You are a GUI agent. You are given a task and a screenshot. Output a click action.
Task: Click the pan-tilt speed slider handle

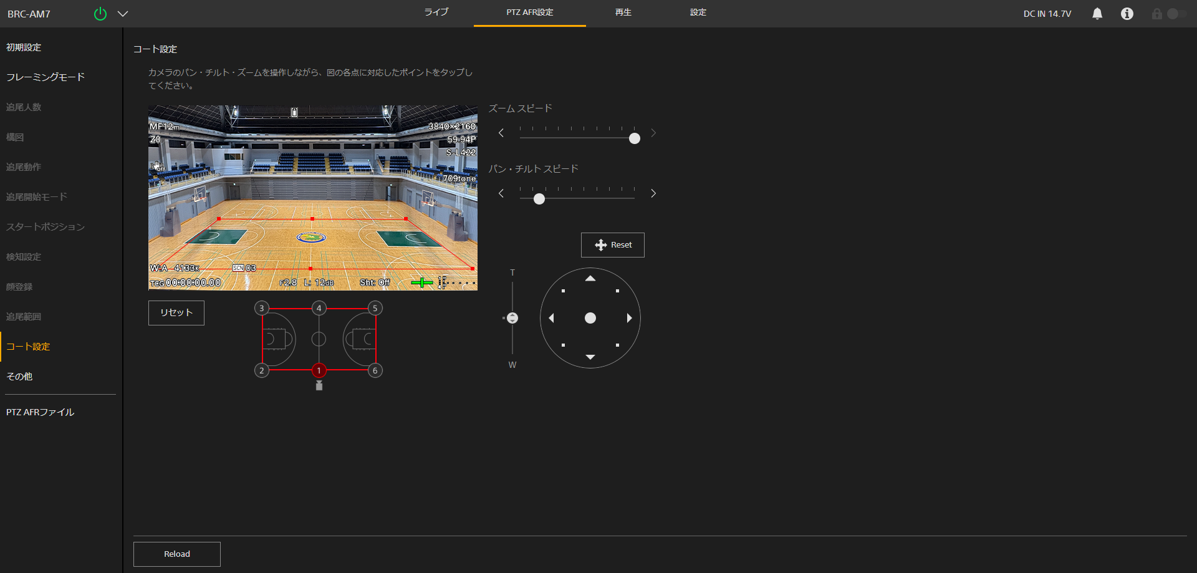point(539,199)
